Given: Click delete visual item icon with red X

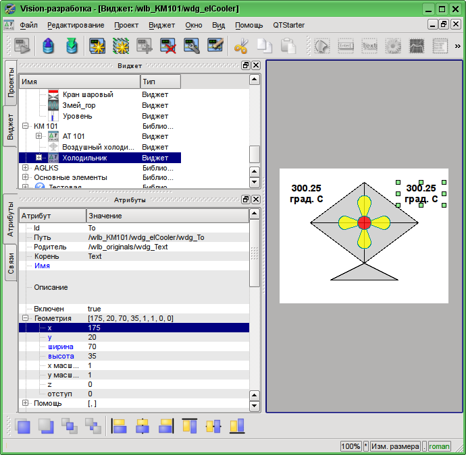Looking at the screenshot, I should (x=168, y=47).
